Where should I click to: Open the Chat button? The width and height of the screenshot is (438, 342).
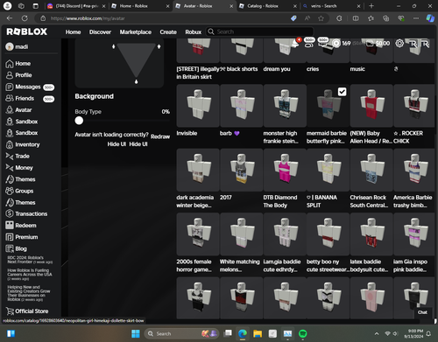[x=422, y=312]
